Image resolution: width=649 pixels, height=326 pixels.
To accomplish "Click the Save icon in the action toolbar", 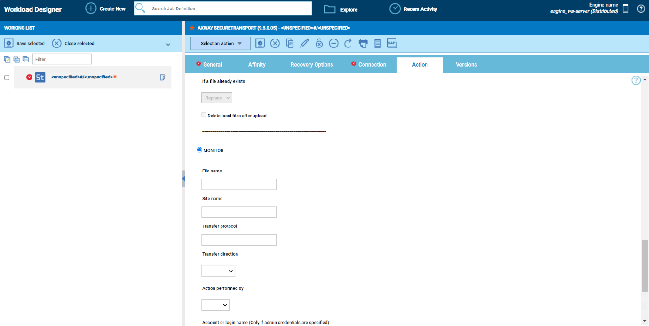I will 260,43.
